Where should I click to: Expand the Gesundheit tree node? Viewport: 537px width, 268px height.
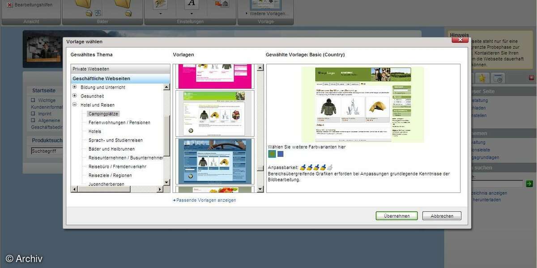tap(75, 96)
